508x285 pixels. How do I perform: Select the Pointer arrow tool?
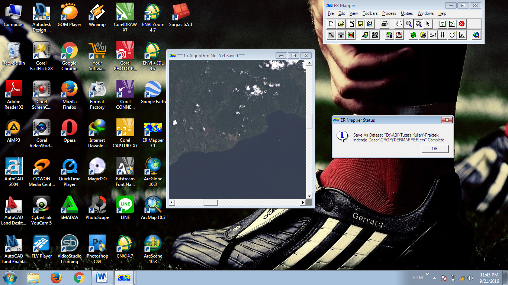pos(428,24)
